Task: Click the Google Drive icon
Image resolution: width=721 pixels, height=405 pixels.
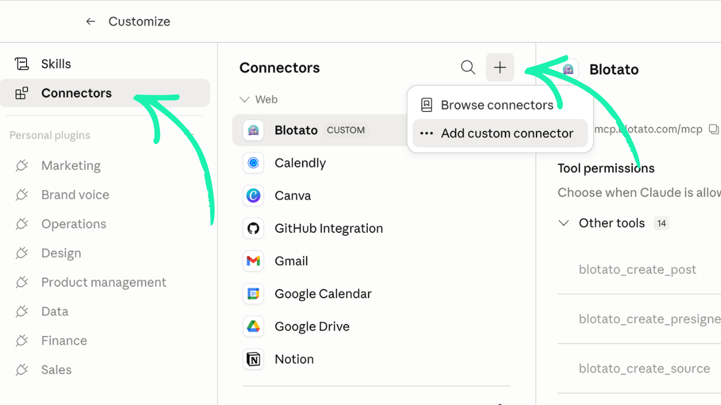Action: (253, 326)
